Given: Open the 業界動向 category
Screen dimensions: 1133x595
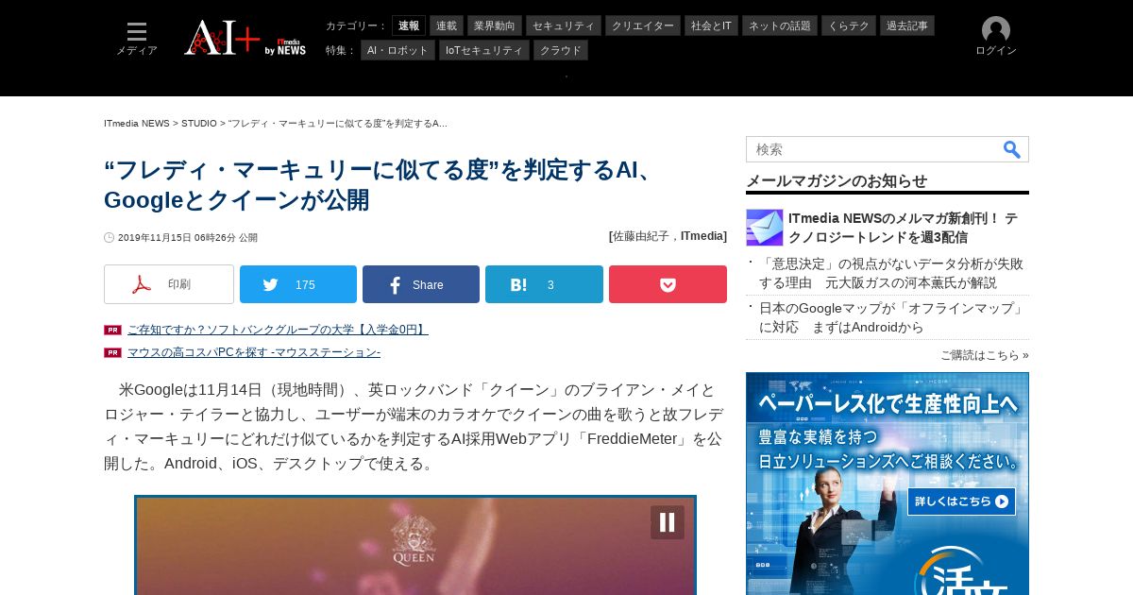Looking at the screenshot, I should 495,25.
